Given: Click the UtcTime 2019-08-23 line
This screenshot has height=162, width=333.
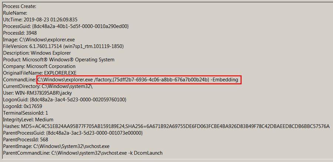Looking at the screenshot, I should (40, 20).
